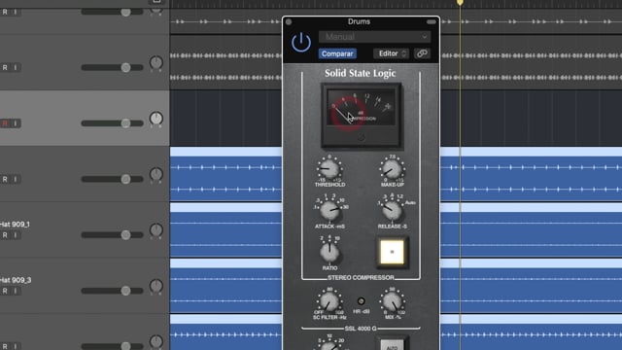
Task: Click the Drums plugin window title
Action: pos(359,21)
